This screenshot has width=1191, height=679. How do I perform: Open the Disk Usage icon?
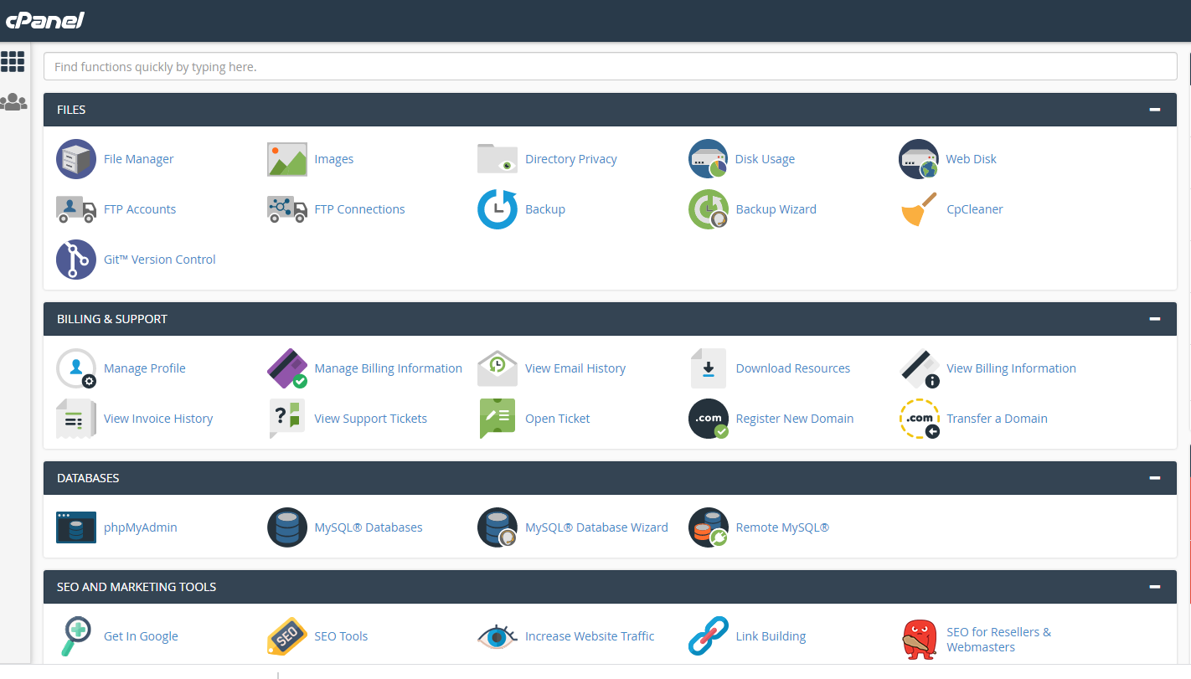pyautogui.click(x=709, y=159)
